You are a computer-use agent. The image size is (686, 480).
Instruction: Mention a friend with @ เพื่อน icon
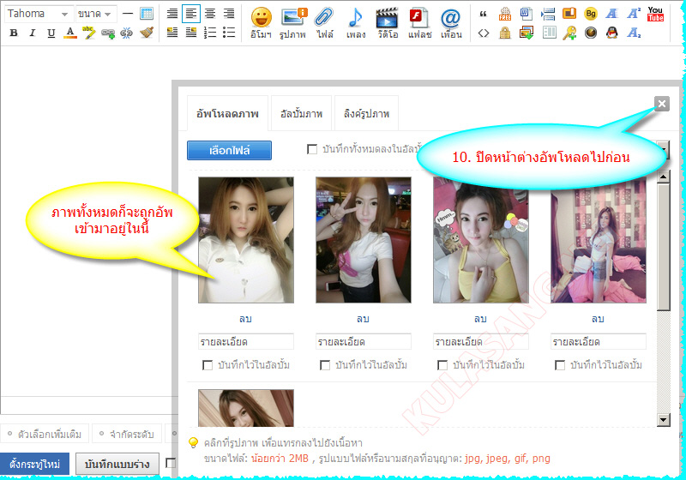pos(451,23)
